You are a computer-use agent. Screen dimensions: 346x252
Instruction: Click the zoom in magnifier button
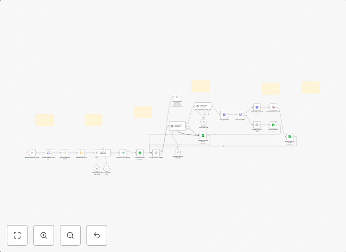coord(44,235)
